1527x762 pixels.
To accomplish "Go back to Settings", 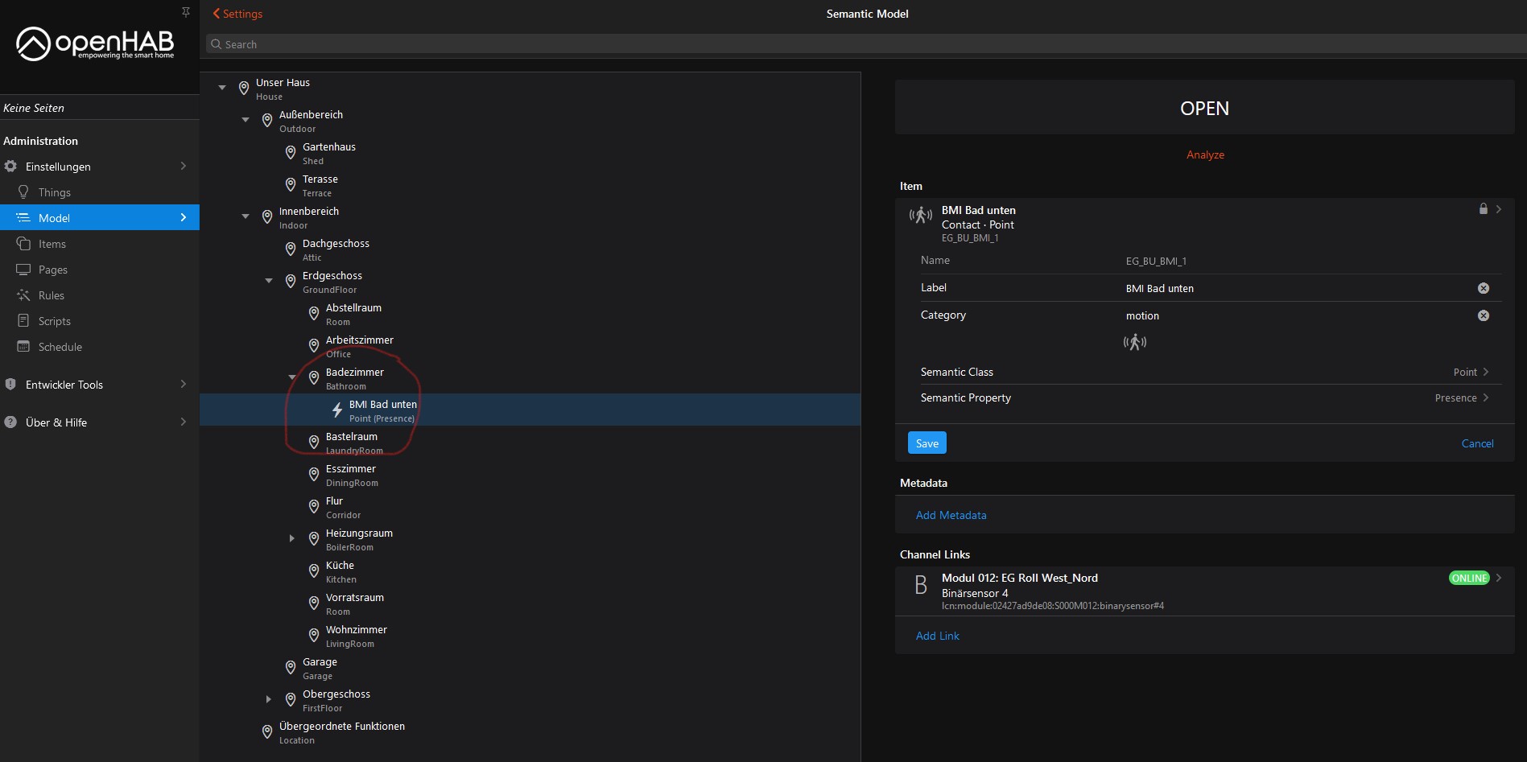I will pos(237,14).
